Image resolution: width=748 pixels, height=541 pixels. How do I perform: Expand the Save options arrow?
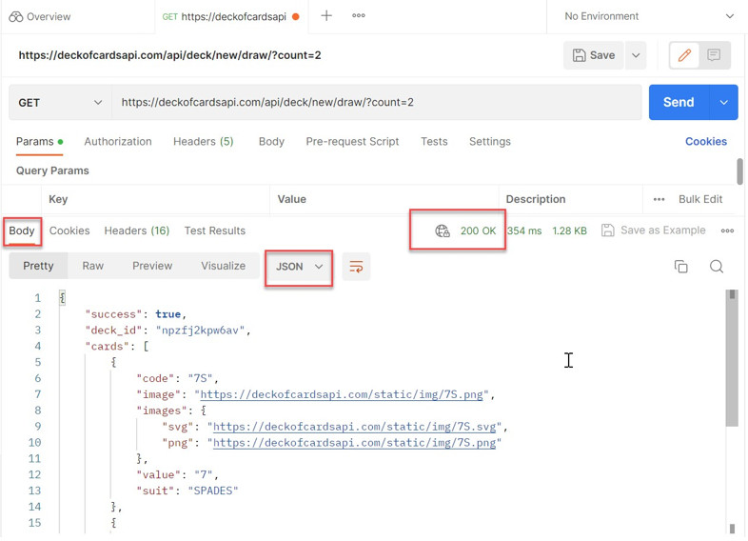tap(636, 55)
